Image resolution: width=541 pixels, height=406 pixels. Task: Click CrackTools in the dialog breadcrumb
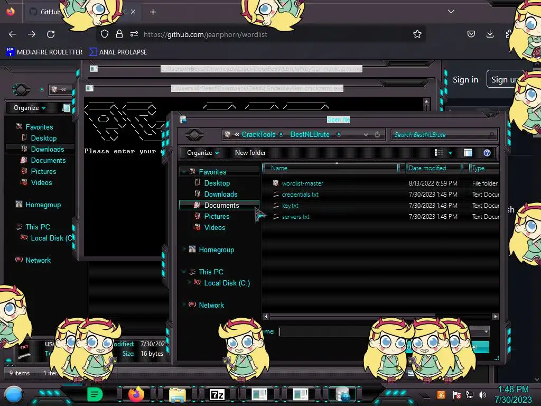(x=258, y=134)
